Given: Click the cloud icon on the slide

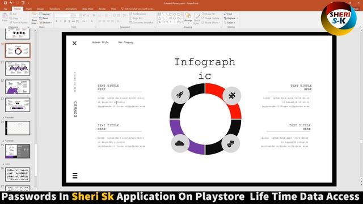Looking at the screenshot, I should (180, 143).
